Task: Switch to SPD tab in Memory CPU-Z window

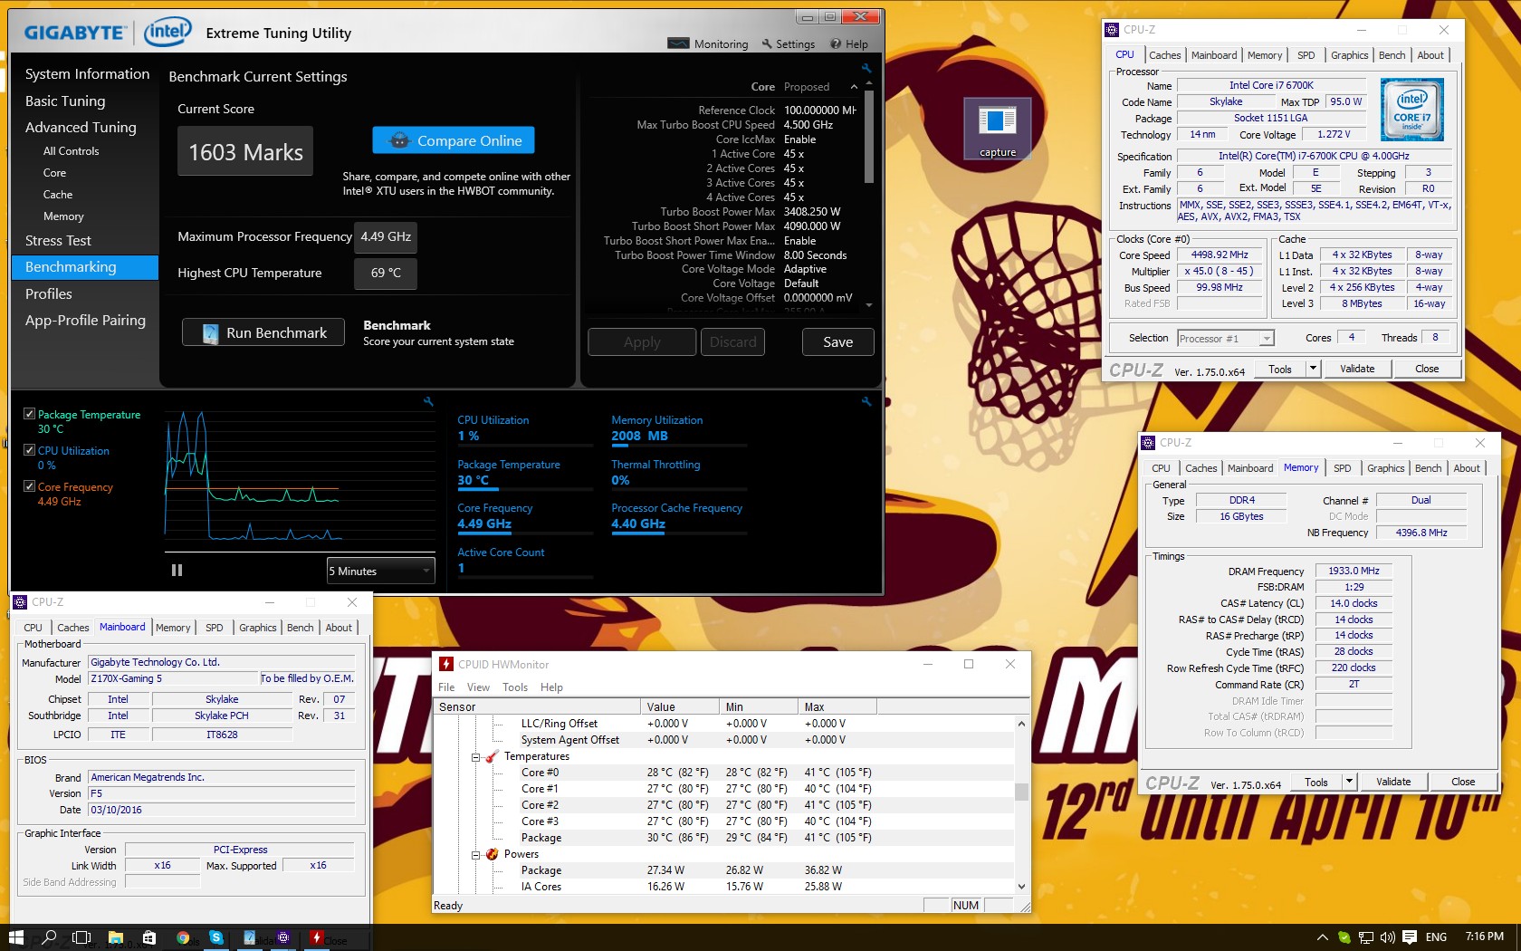Action: [x=1342, y=468]
